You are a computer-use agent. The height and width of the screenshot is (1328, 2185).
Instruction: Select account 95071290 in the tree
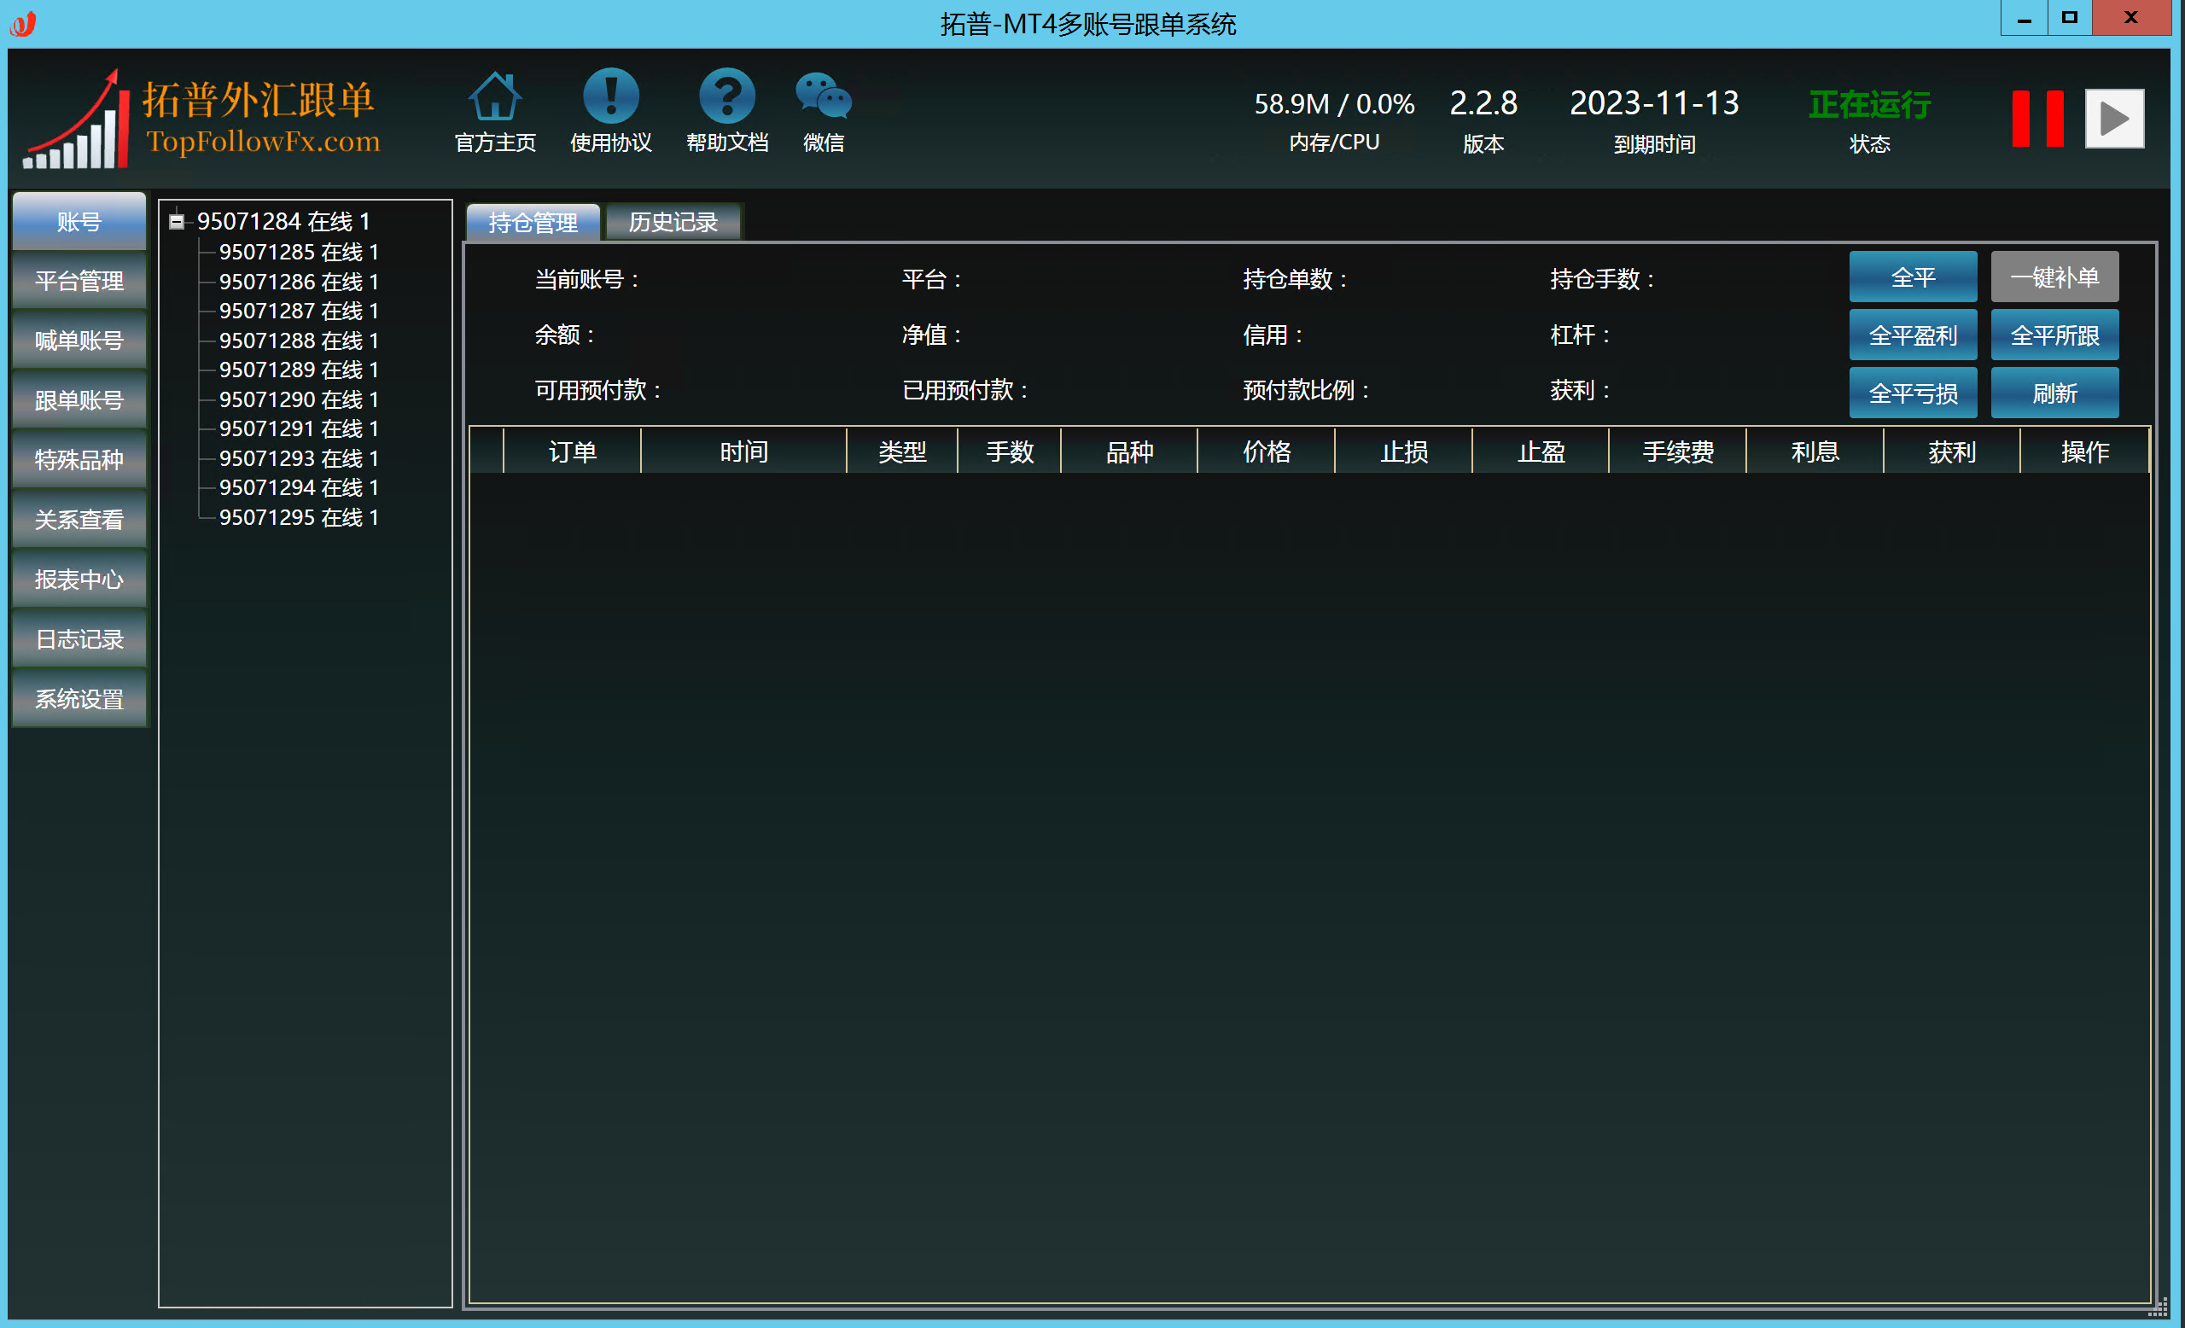point(298,399)
